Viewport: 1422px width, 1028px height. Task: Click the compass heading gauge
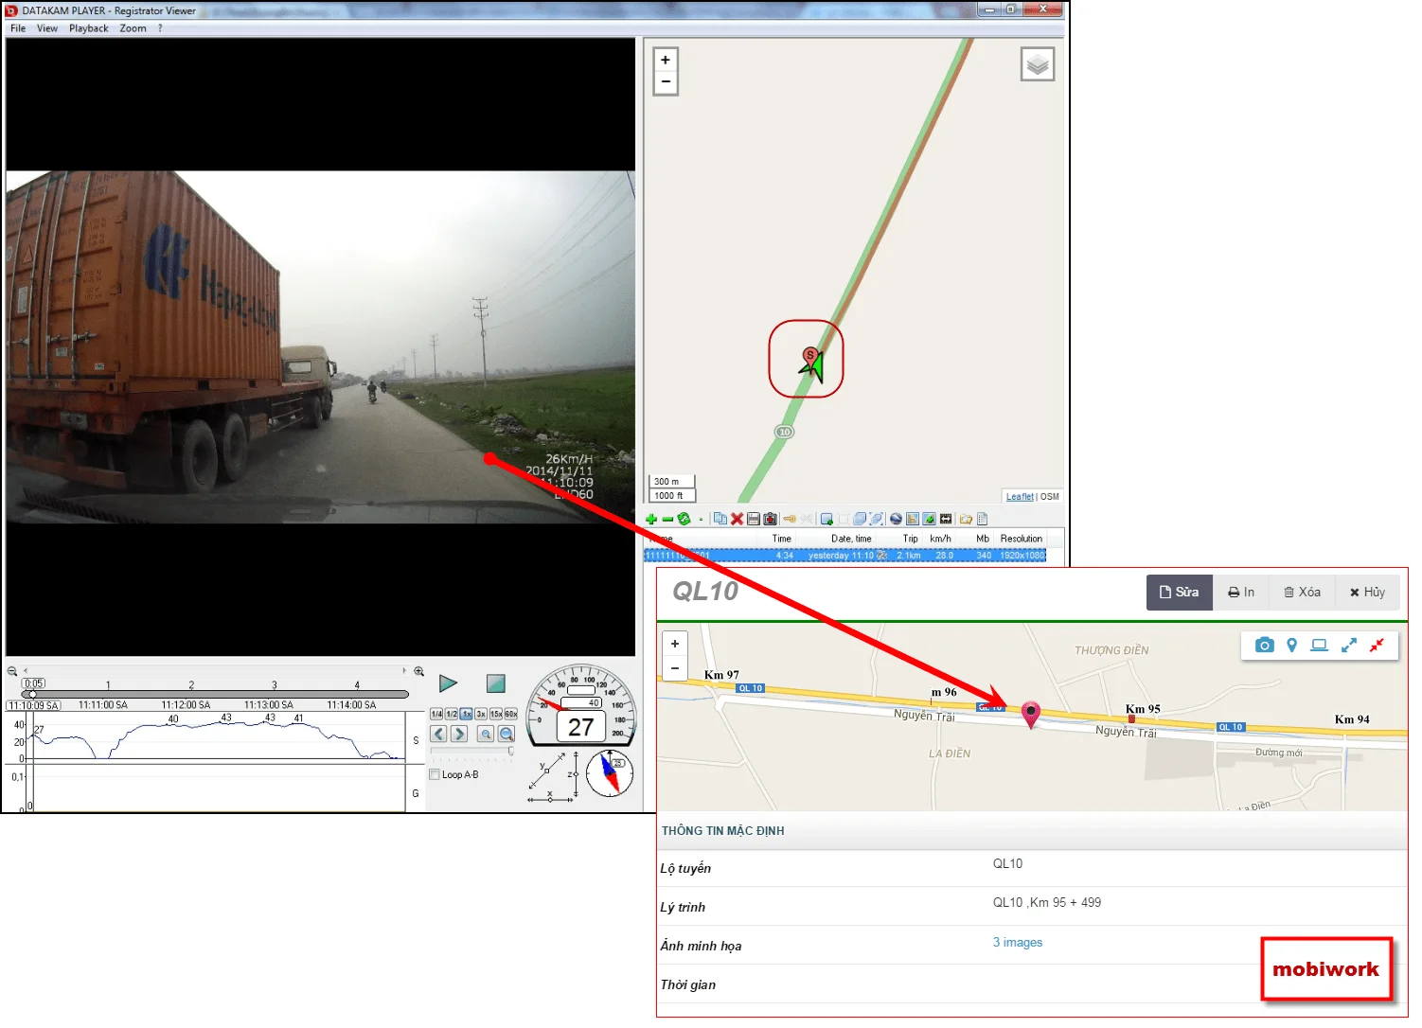(x=609, y=773)
